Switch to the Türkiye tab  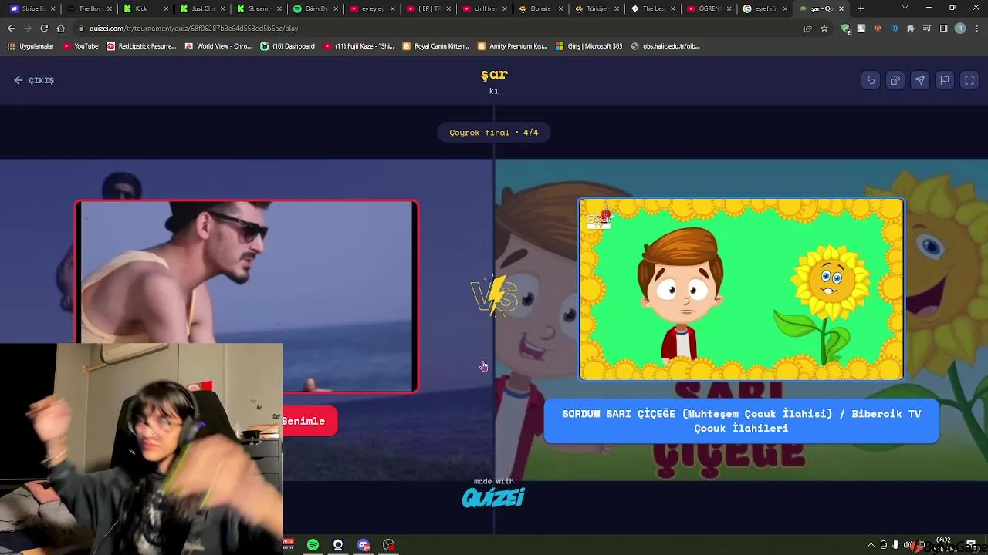click(597, 8)
